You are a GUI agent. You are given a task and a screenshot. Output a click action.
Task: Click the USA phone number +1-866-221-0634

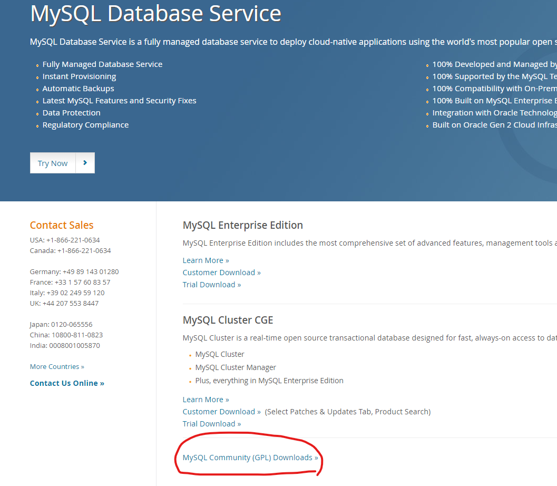[x=73, y=240]
